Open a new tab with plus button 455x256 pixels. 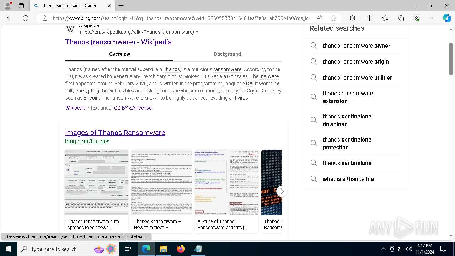point(121,6)
